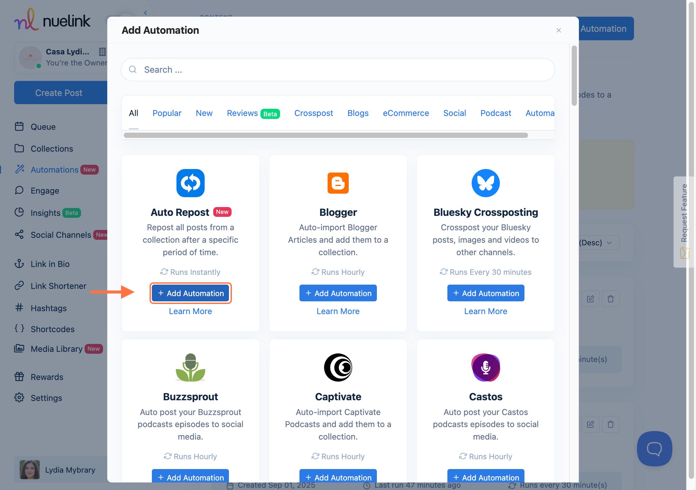Close the Add Automation dialog

pyautogui.click(x=559, y=30)
